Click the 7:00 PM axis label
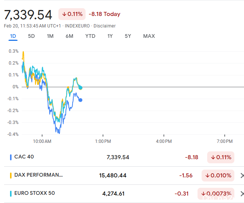Image resolution: width=244 pixels, height=203 pixels. coord(225,141)
